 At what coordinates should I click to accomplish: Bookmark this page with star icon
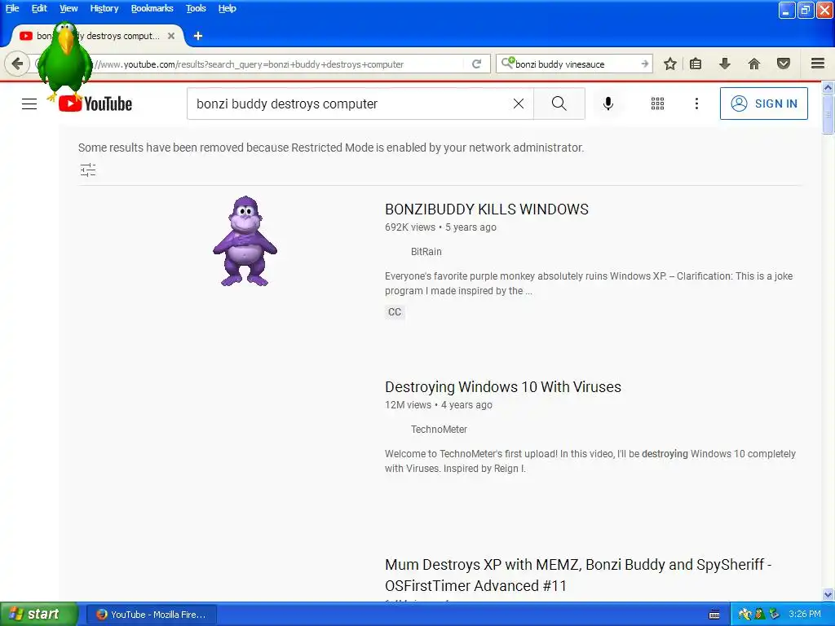(670, 64)
